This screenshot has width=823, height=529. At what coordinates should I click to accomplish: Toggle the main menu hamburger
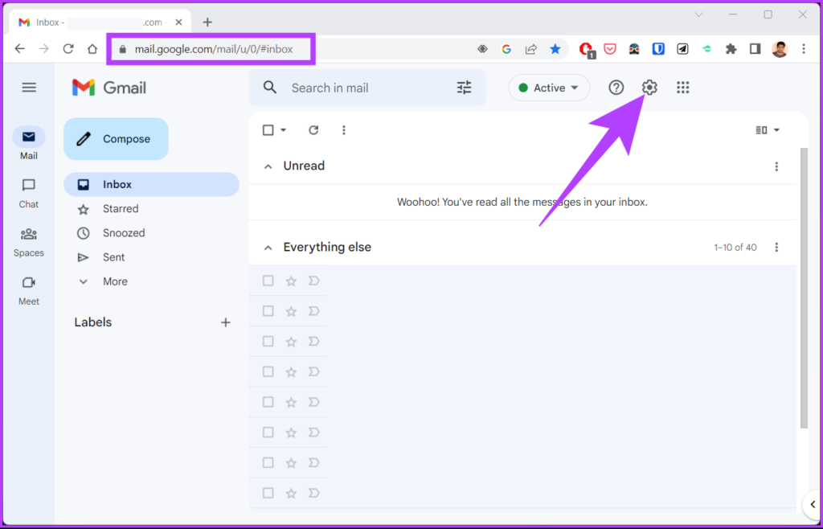pos(29,88)
